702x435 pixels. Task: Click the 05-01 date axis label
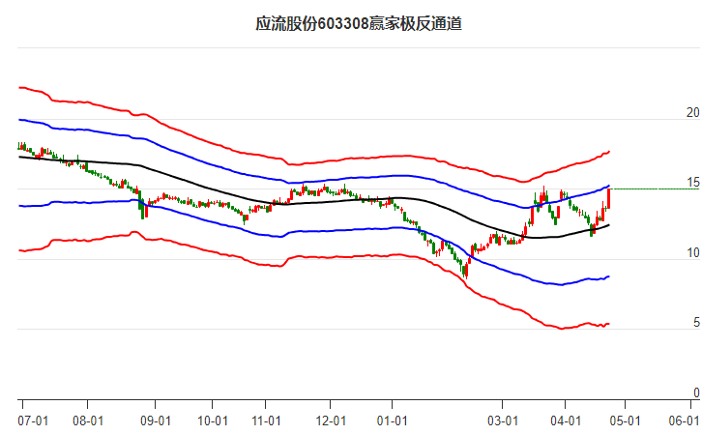tap(625, 420)
